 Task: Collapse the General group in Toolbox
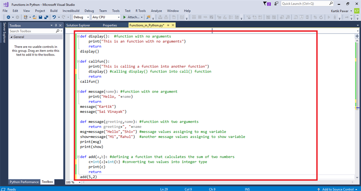pos(11,37)
